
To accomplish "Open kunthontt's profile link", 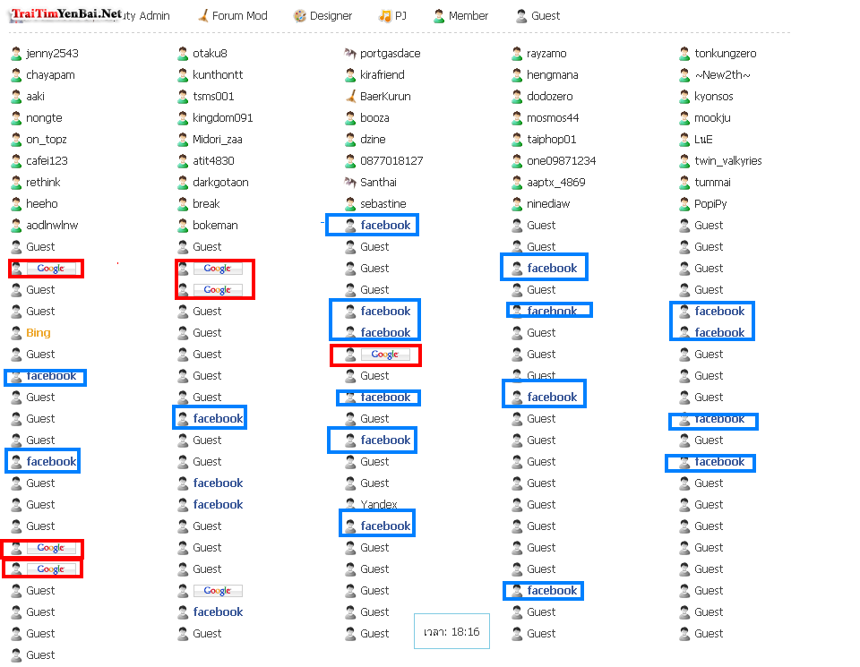I will pos(218,75).
